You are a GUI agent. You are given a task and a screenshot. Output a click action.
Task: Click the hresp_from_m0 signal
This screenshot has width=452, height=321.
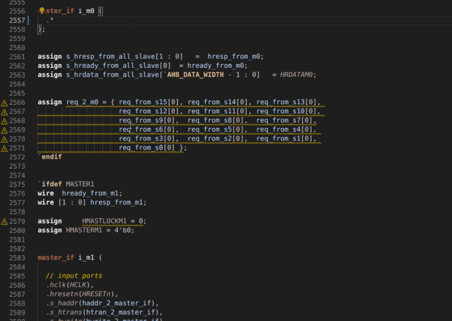[235, 56]
